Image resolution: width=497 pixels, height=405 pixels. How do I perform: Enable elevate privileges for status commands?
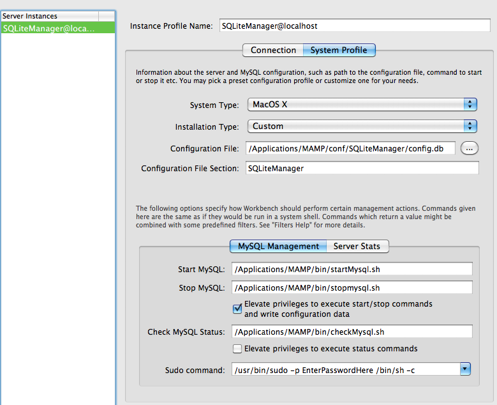pyautogui.click(x=237, y=349)
